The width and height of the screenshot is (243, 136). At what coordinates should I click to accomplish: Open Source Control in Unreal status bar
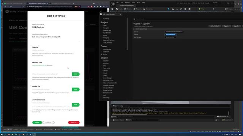227,120
